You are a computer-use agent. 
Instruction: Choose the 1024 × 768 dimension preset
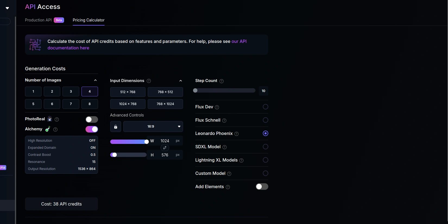click(x=128, y=104)
